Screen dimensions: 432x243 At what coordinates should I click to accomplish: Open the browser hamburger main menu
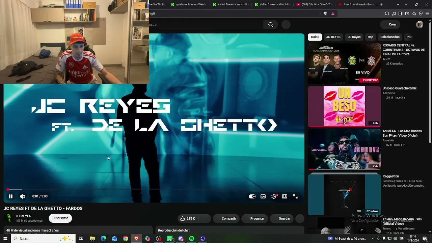pos(427,13)
